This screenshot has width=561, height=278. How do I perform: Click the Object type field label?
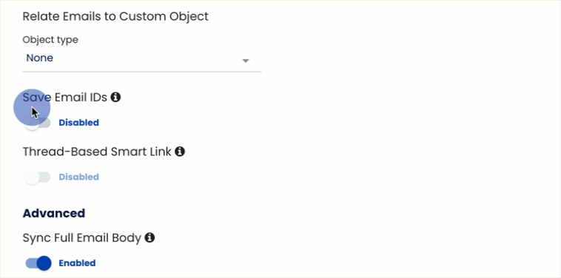click(50, 40)
